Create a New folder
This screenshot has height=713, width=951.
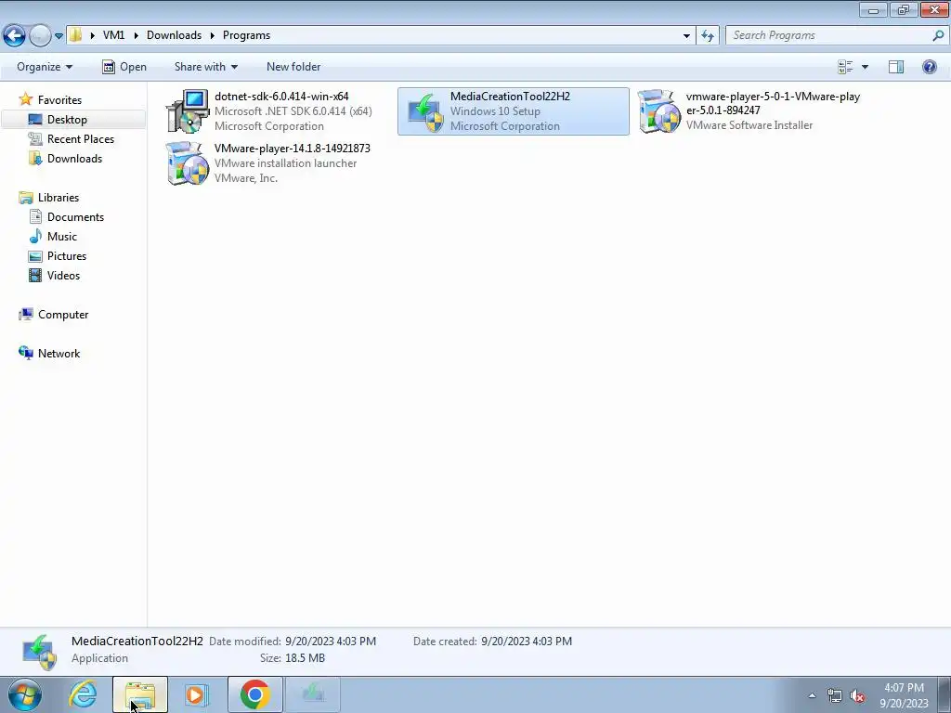click(x=293, y=67)
